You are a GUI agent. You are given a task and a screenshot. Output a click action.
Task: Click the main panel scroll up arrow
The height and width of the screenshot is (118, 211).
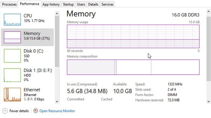(209, 12)
